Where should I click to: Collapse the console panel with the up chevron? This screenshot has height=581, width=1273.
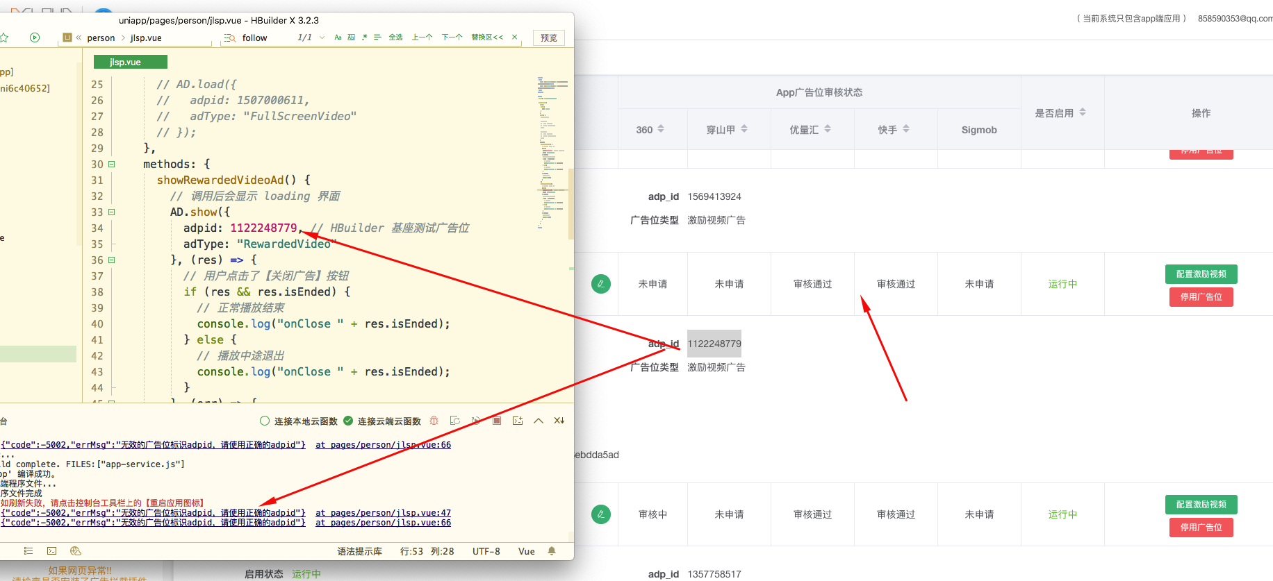[539, 421]
